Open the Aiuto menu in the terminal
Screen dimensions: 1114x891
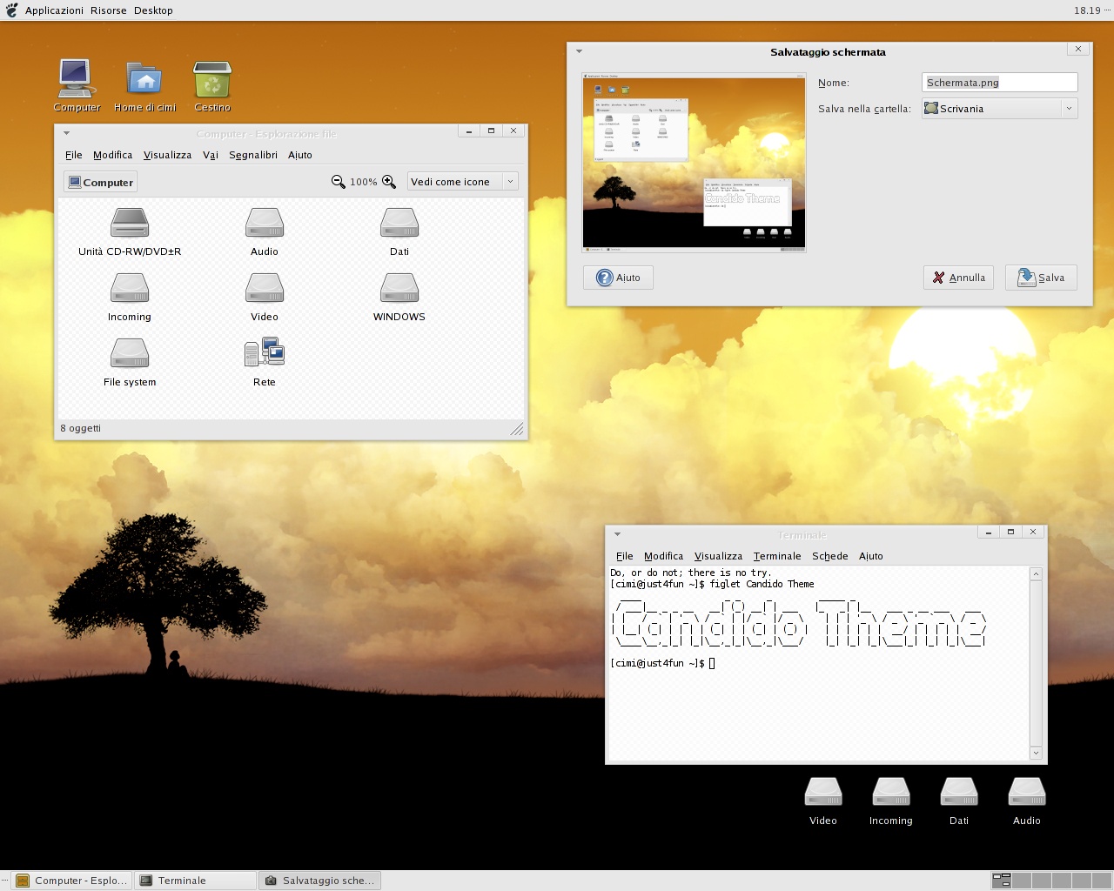point(871,556)
